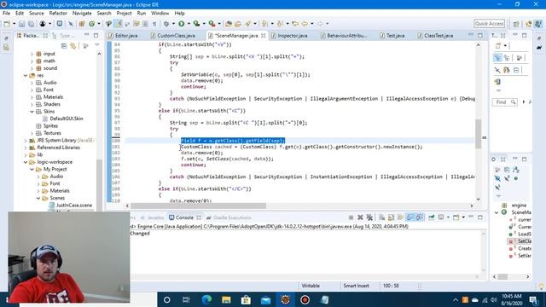
Task: Toggle Link with Editor in Package Explorer
Action: point(73,45)
